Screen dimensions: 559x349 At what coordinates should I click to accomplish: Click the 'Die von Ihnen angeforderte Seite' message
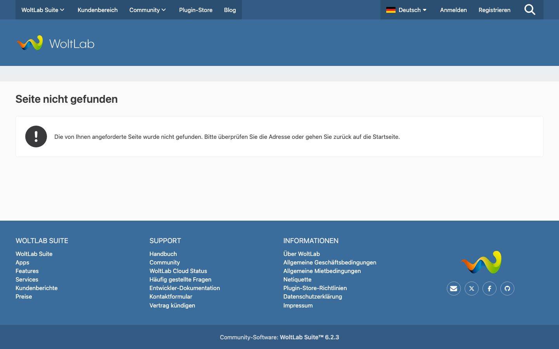click(227, 137)
